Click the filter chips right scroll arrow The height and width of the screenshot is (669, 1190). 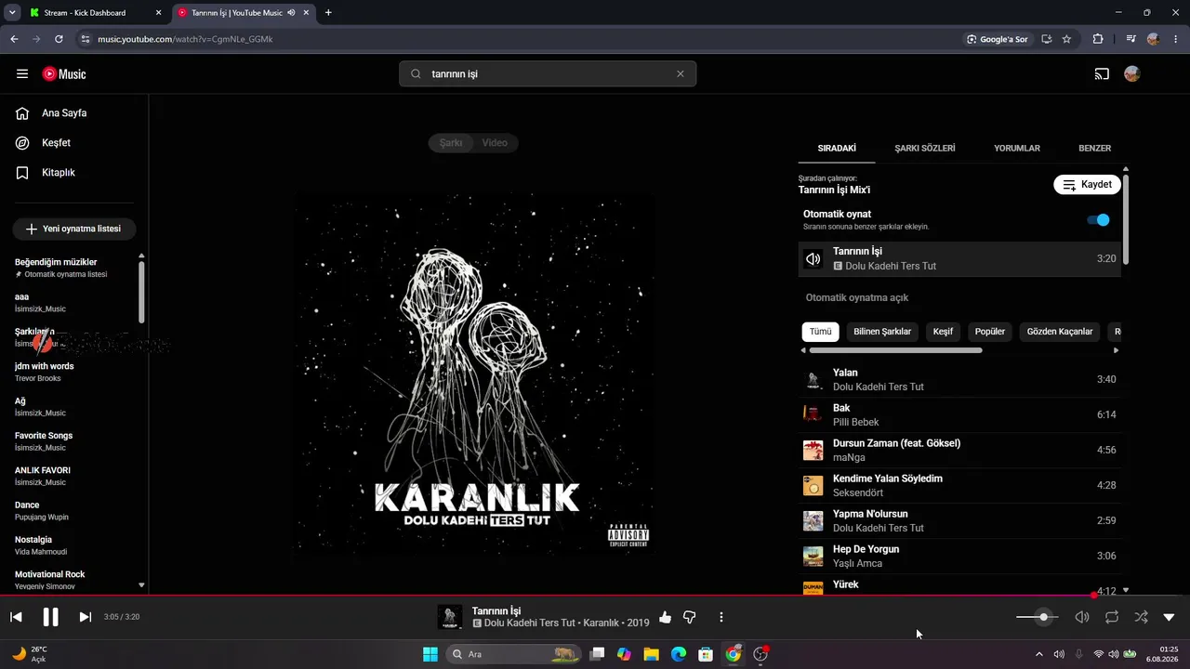click(1116, 350)
